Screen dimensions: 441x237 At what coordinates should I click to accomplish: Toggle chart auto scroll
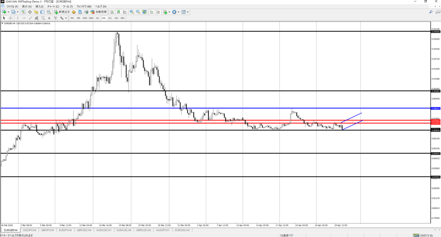151,12
